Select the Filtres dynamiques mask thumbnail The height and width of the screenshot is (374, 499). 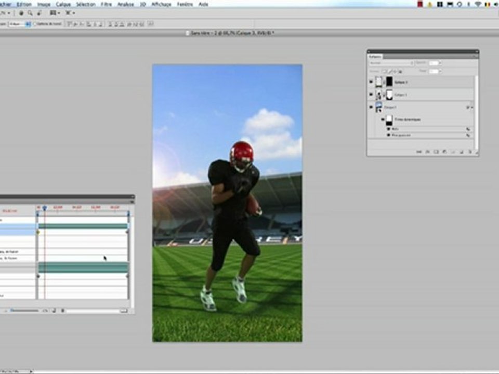tap(389, 120)
